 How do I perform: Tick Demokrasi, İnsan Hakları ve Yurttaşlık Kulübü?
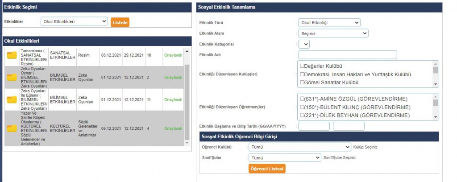pyautogui.click(x=302, y=74)
